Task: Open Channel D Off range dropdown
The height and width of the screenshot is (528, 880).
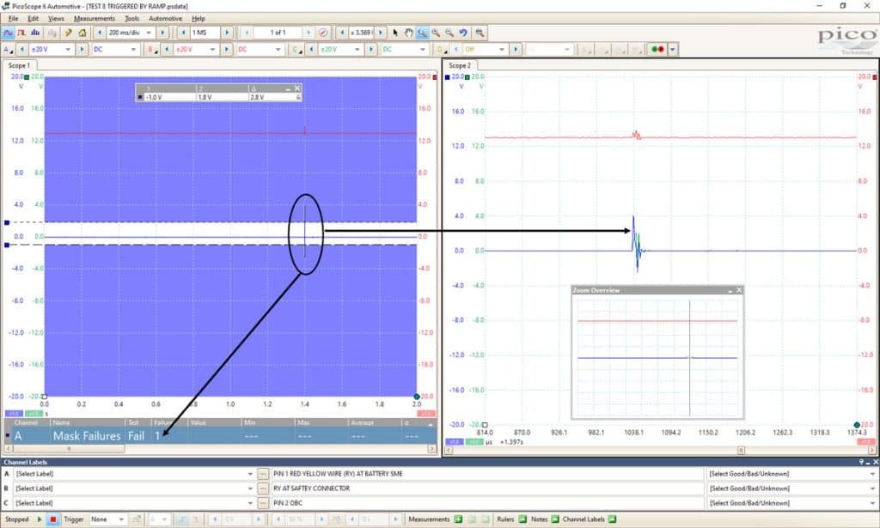Action: [502, 49]
